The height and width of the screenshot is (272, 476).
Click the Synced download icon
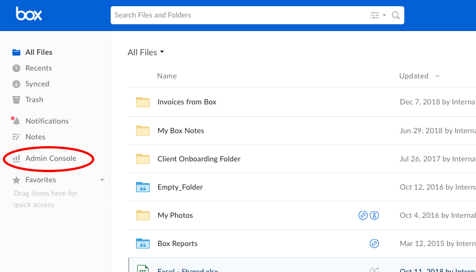pyautogui.click(x=16, y=84)
